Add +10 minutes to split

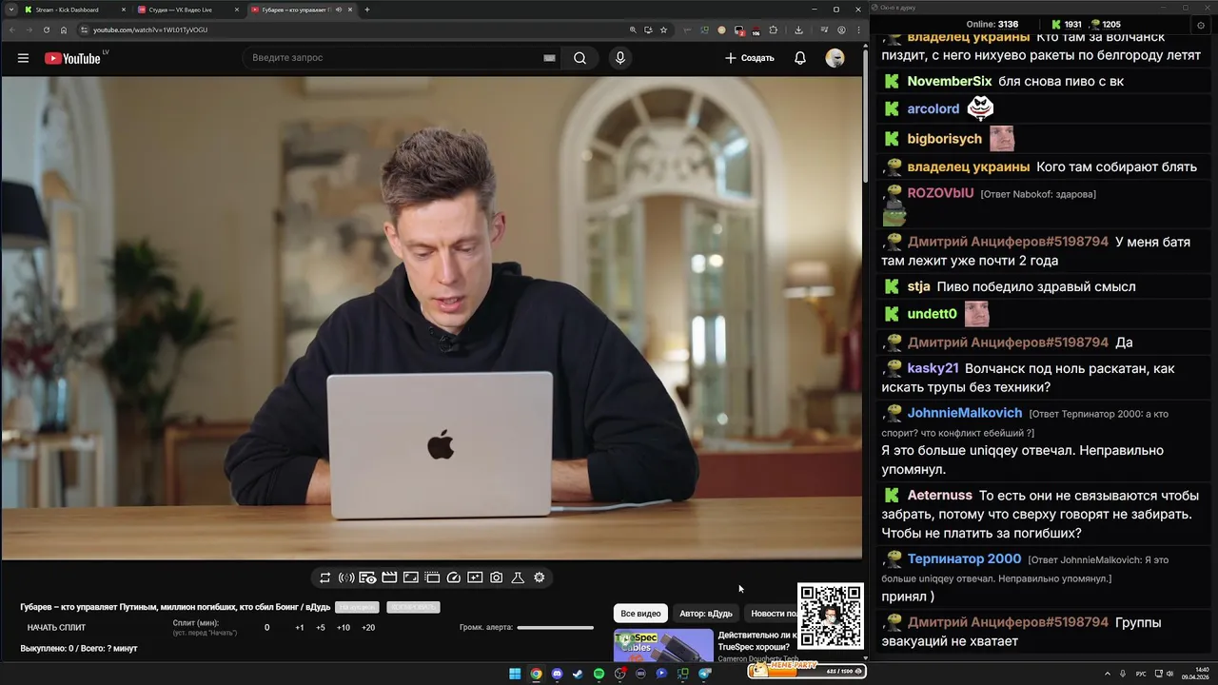click(x=344, y=628)
